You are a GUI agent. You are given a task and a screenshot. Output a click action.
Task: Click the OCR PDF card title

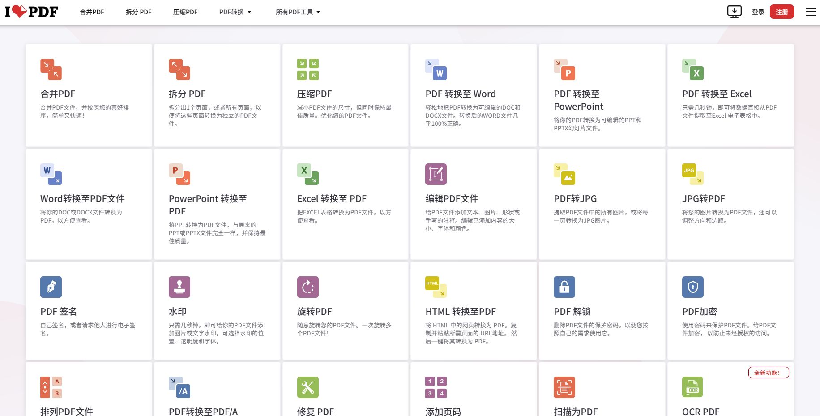click(701, 412)
